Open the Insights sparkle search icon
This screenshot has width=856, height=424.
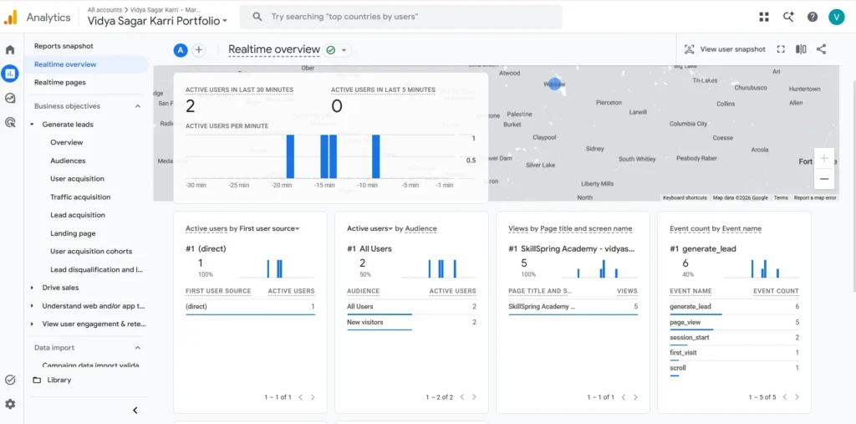tap(788, 17)
